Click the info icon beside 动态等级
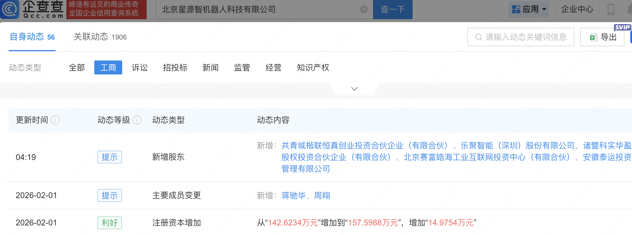Image resolution: width=632 pixels, height=235 pixels. (137, 120)
